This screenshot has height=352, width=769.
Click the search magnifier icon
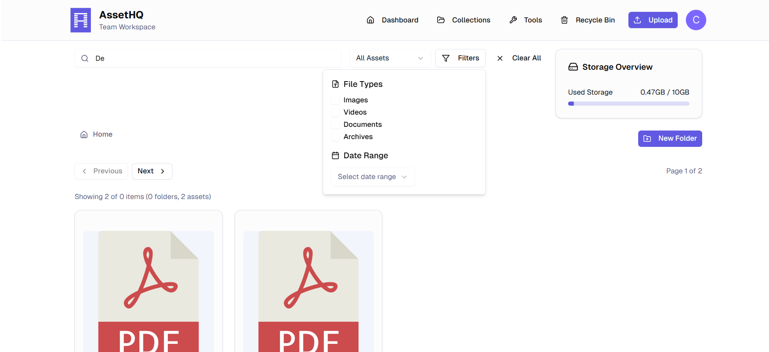pos(85,58)
